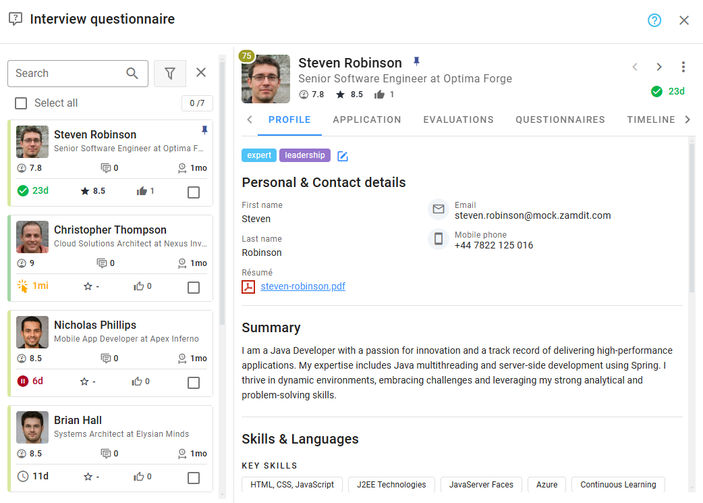Go to previous candidate using left chevron
Viewport: 703px width, 503px height.
coord(635,67)
